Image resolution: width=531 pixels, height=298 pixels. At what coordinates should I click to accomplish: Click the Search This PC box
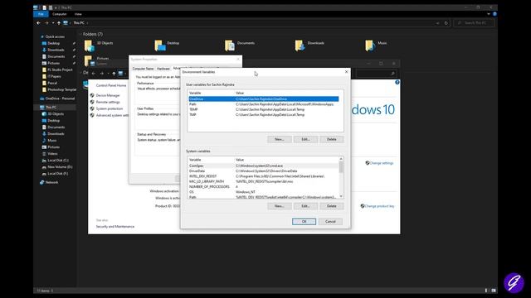pyautogui.click(x=474, y=23)
